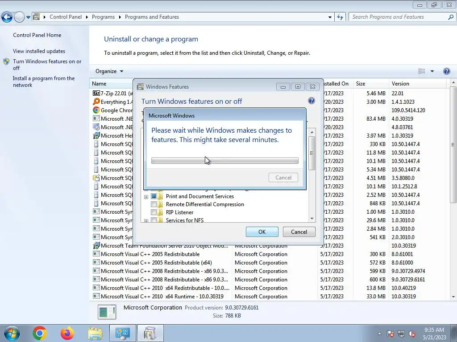
Task: Click Install a program from the network
Action: (44, 81)
